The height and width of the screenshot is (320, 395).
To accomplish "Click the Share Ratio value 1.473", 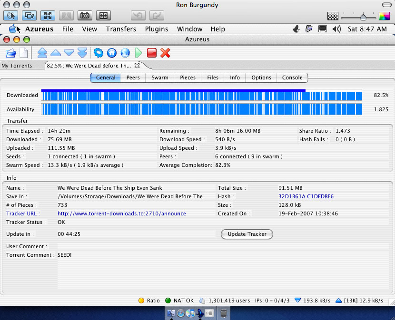I will [343, 131].
